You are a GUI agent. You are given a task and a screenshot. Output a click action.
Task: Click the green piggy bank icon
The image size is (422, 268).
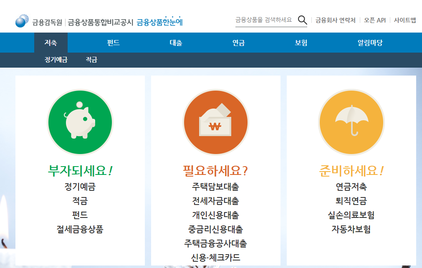click(x=80, y=122)
